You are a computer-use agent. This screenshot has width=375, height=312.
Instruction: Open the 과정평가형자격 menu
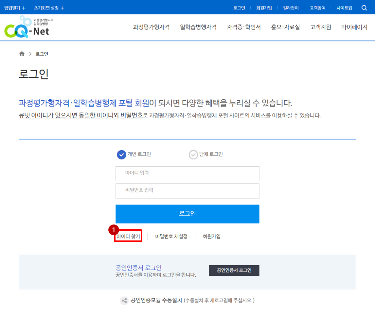(152, 27)
